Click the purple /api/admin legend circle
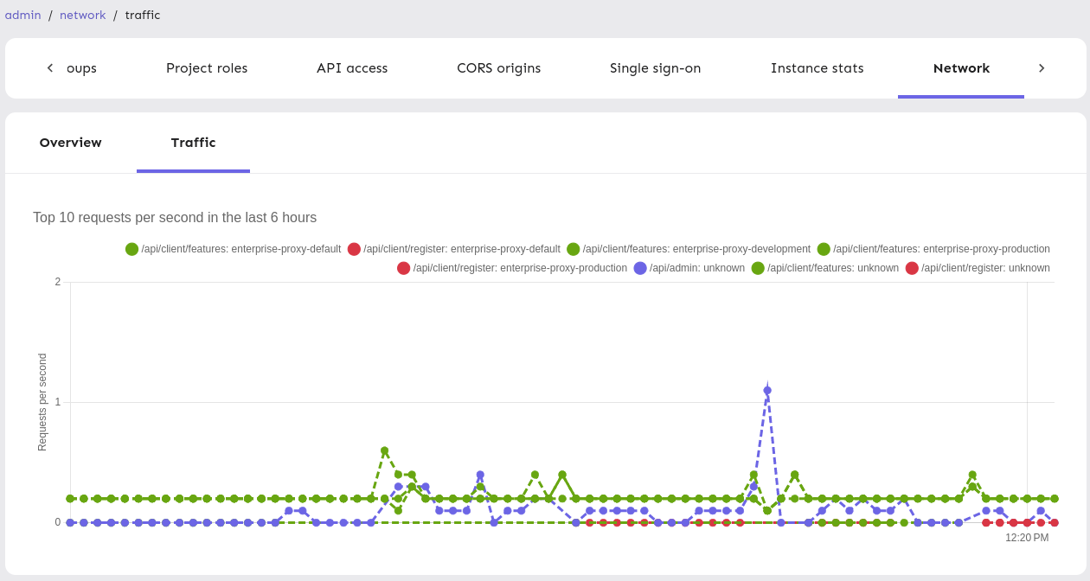 pyautogui.click(x=640, y=268)
